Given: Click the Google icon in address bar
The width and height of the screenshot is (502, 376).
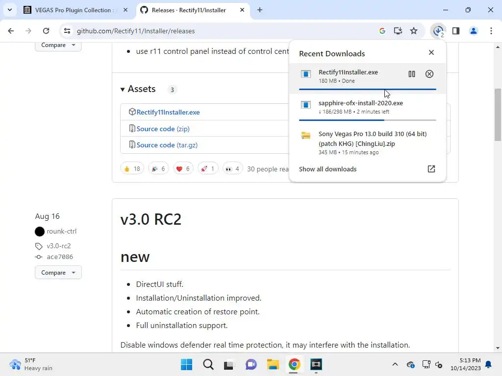Looking at the screenshot, I should click(x=382, y=31).
